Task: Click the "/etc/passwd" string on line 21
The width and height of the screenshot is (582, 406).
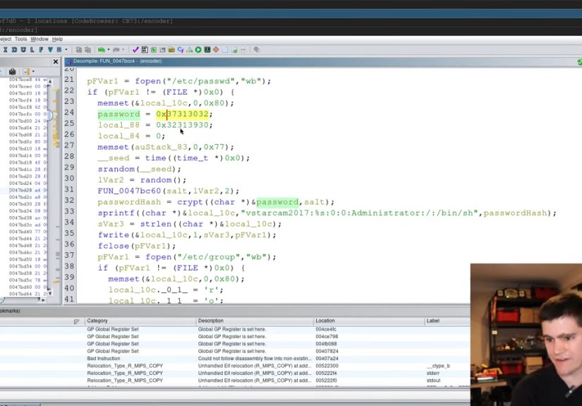Action: (x=201, y=81)
